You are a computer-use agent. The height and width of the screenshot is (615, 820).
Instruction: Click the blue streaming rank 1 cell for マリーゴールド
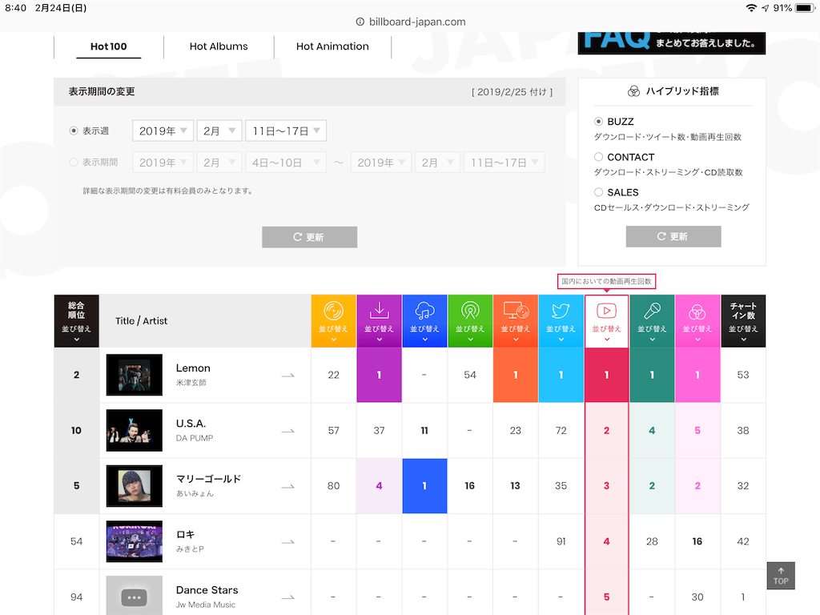424,486
